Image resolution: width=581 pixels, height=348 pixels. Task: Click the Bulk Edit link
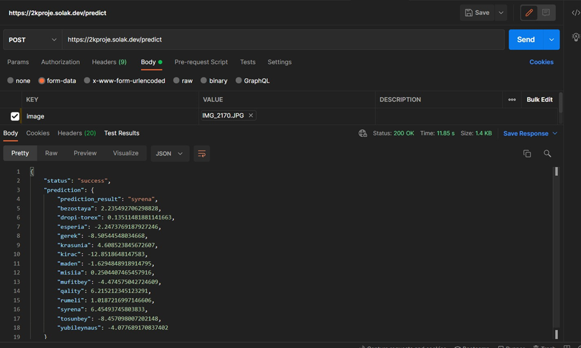(539, 99)
